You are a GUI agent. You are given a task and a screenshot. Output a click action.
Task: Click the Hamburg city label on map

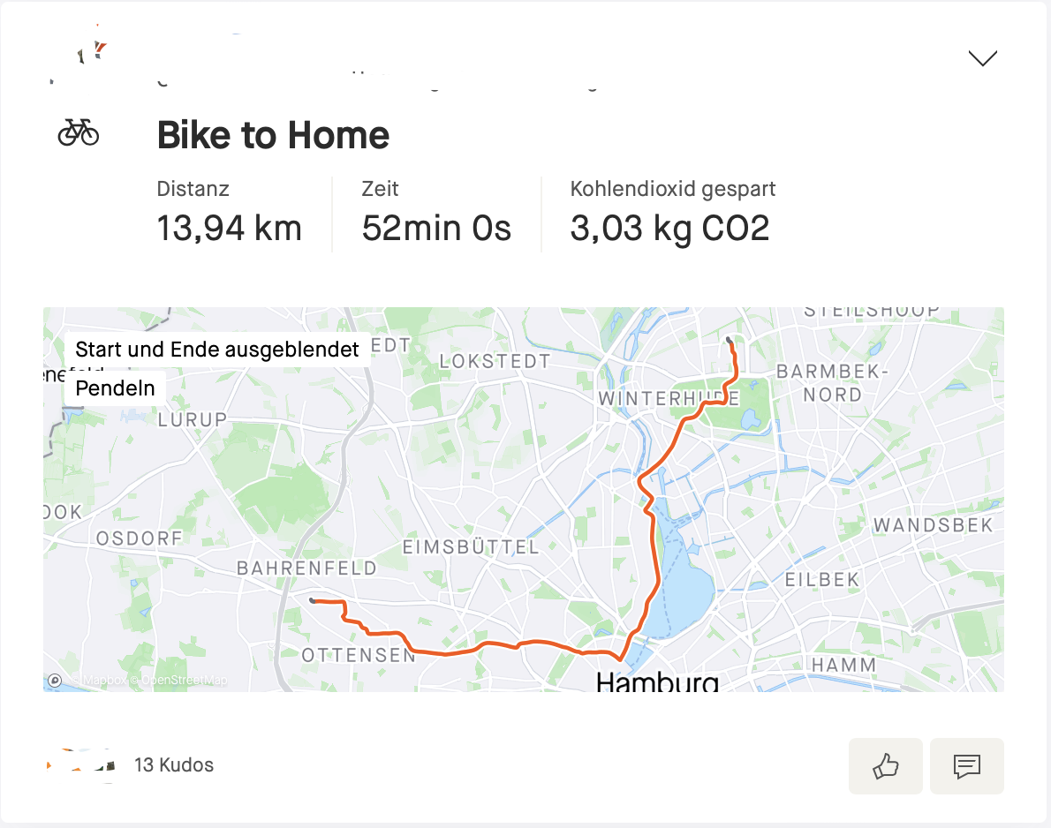(656, 681)
